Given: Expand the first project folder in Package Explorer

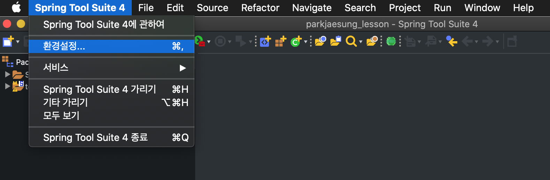Looking at the screenshot, I should pyautogui.click(x=7, y=74).
